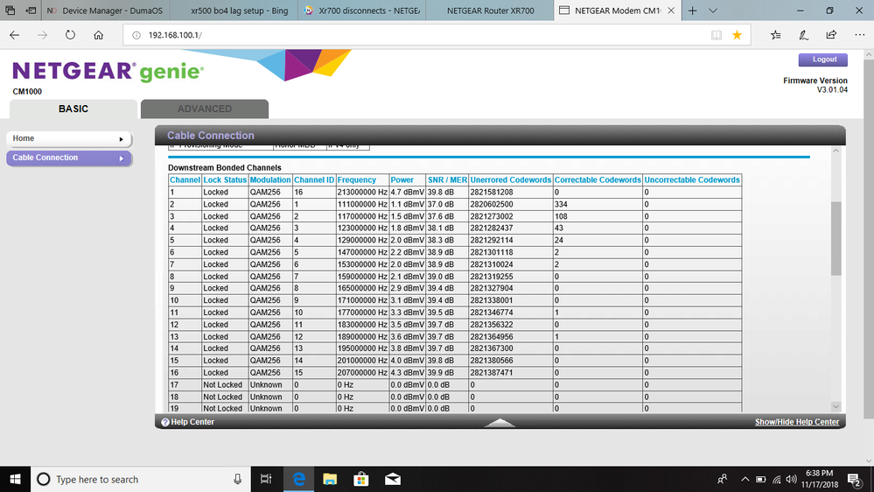Click the favorites star in address bar

[737, 35]
